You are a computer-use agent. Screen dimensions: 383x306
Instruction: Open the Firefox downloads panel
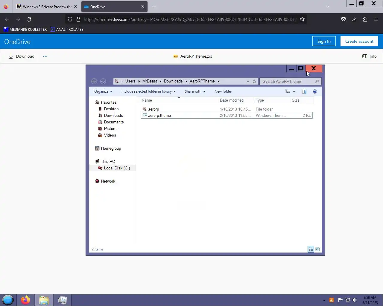[x=354, y=19]
